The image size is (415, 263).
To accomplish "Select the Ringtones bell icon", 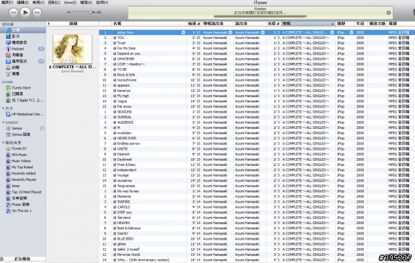I will pos(8,67).
